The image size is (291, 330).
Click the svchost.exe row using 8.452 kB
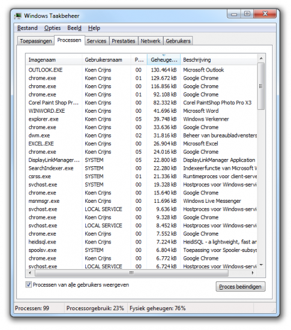click(142, 226)
